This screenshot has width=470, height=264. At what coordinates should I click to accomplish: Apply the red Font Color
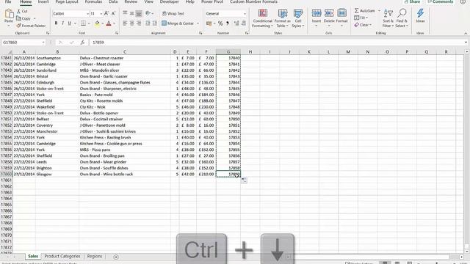click(x=109, y=23)
